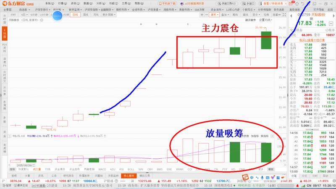Select the MACD indicator
336x189 pixels.
[x=102, y=169]
